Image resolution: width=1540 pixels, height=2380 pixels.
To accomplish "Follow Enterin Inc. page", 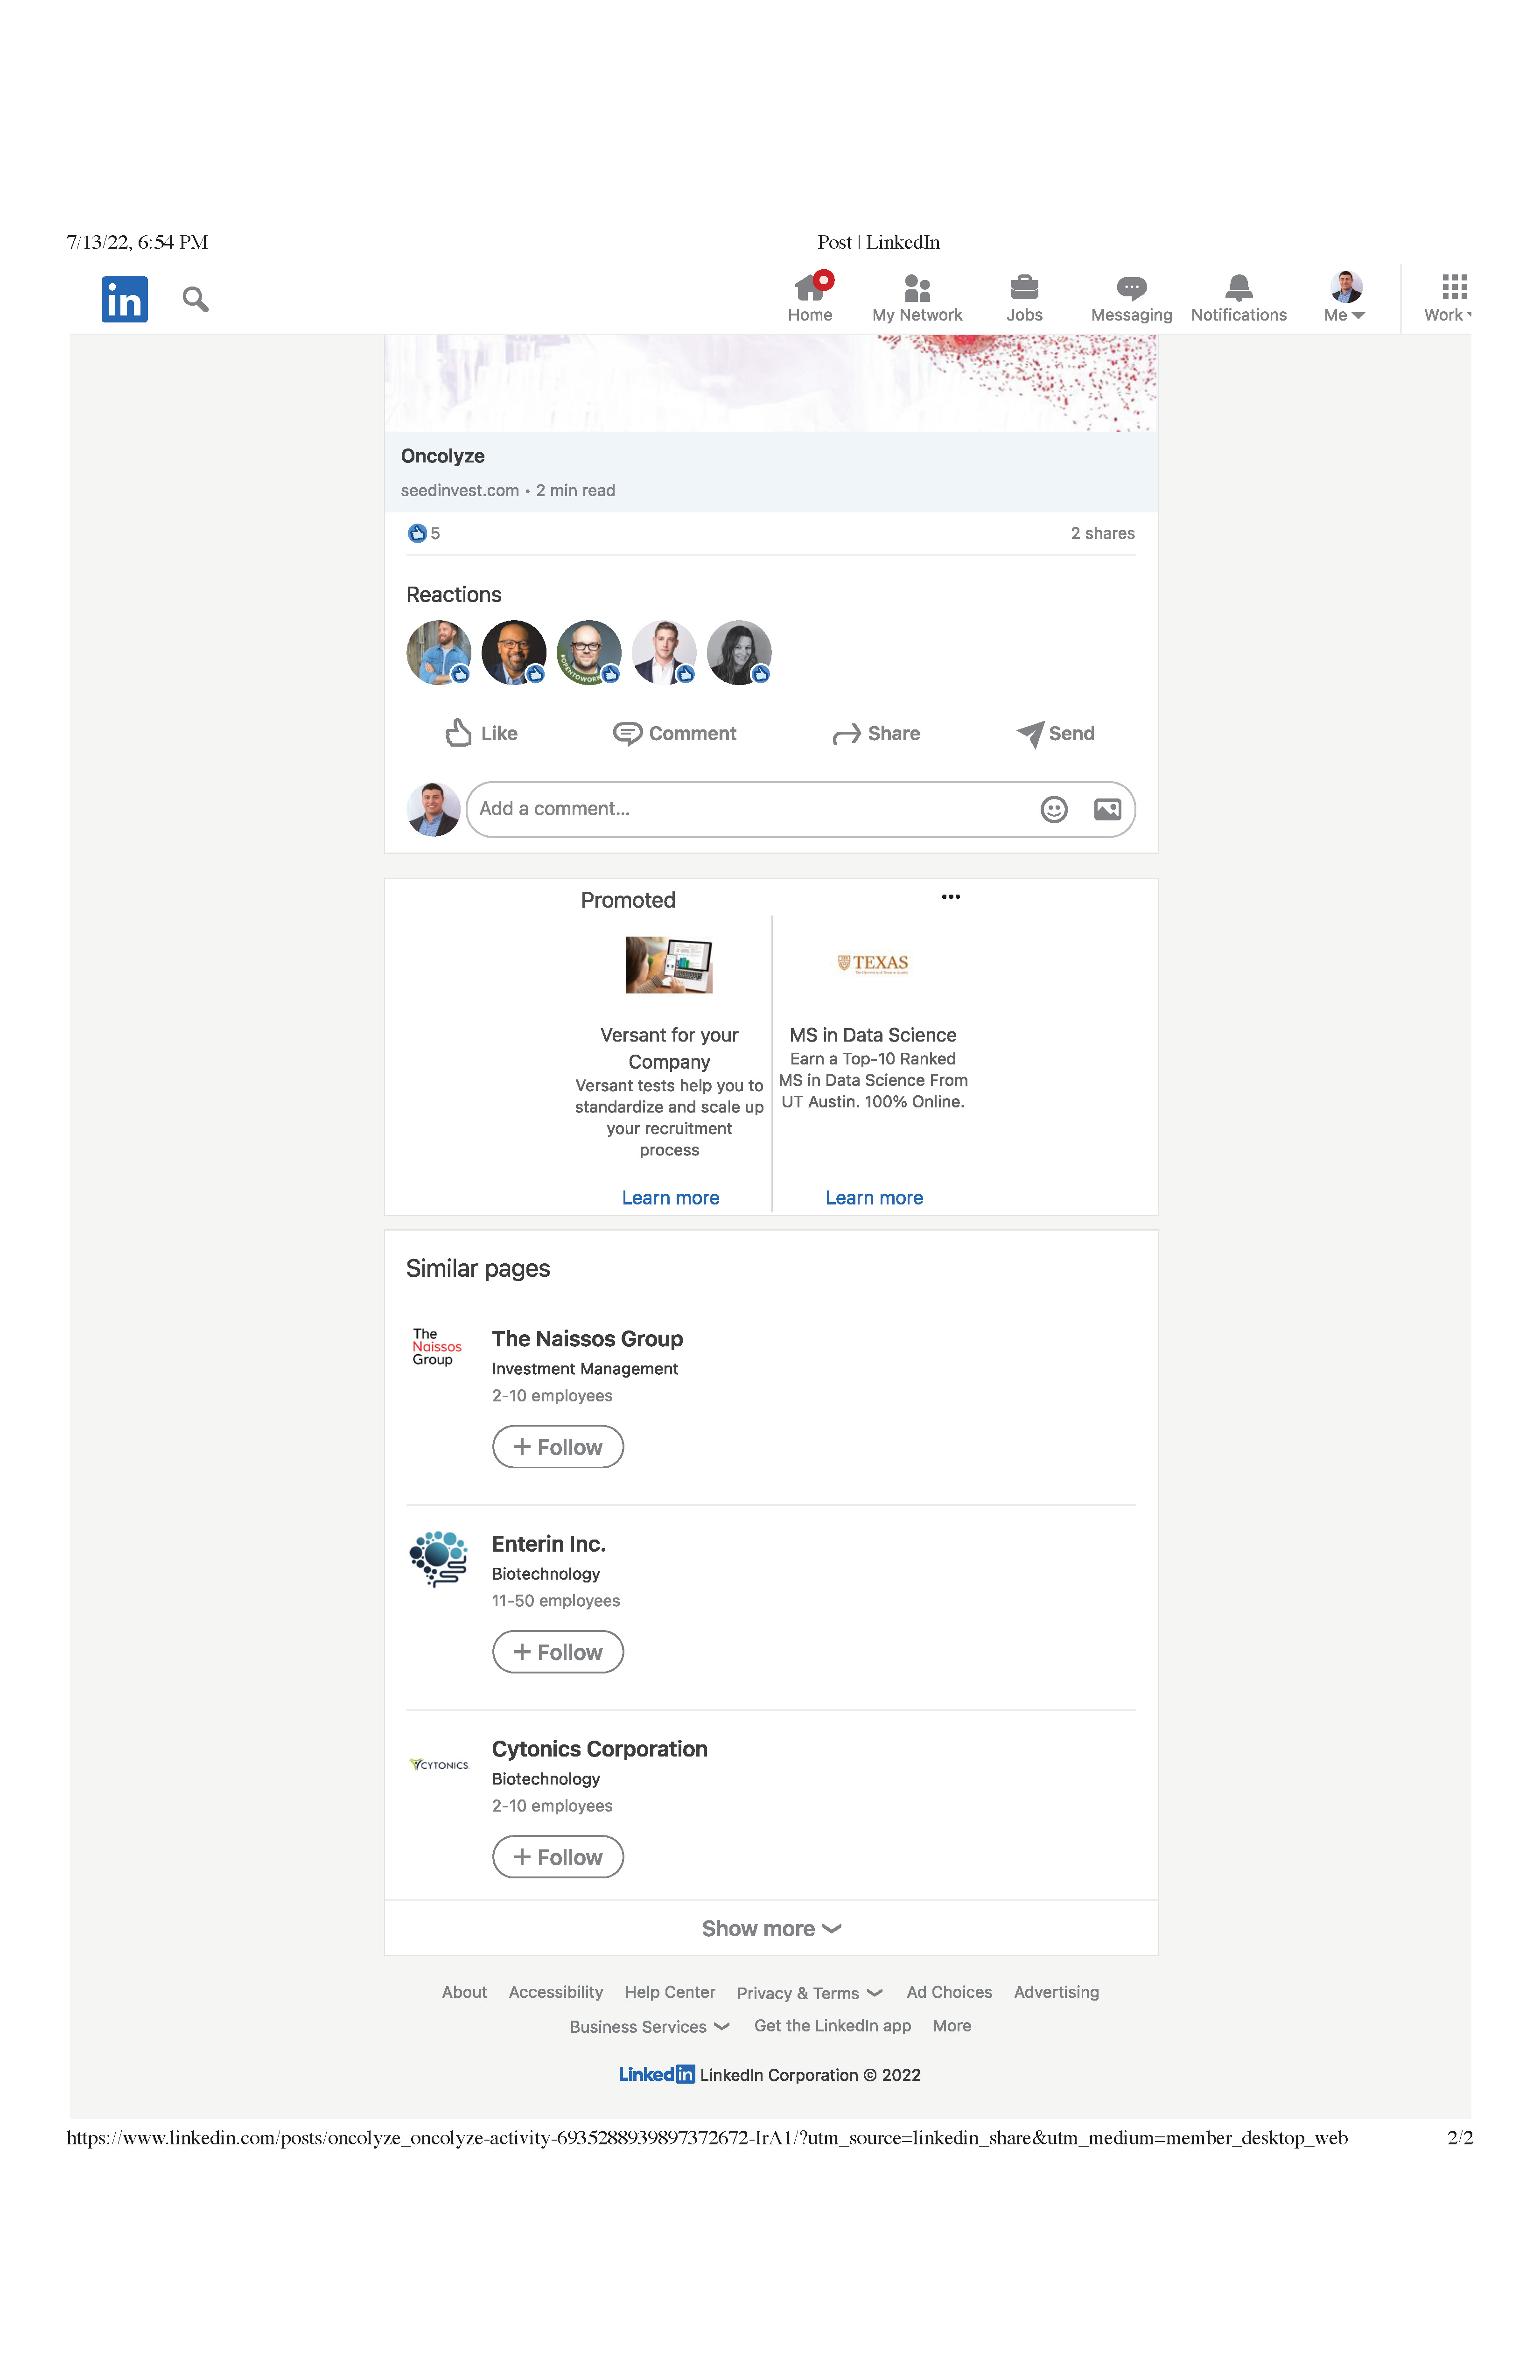I will pos(557,1652).
